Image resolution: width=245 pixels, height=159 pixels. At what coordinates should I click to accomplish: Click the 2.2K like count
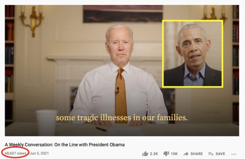coord(154,154)
